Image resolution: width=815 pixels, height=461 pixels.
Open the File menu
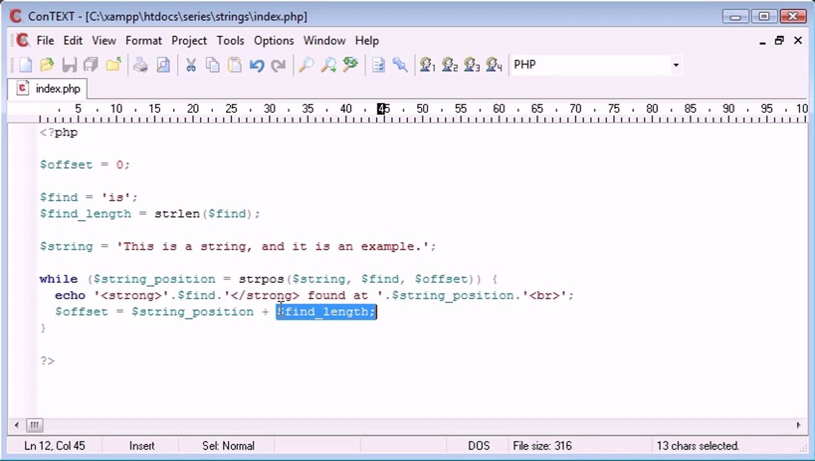point(45,40)
